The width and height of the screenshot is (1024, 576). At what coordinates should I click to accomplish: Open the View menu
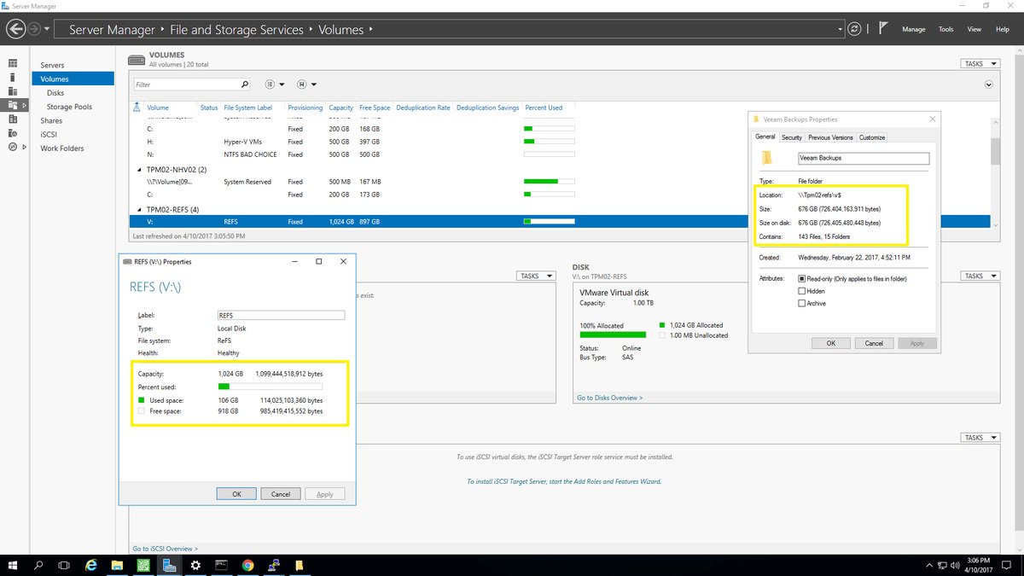pos(974,30)
